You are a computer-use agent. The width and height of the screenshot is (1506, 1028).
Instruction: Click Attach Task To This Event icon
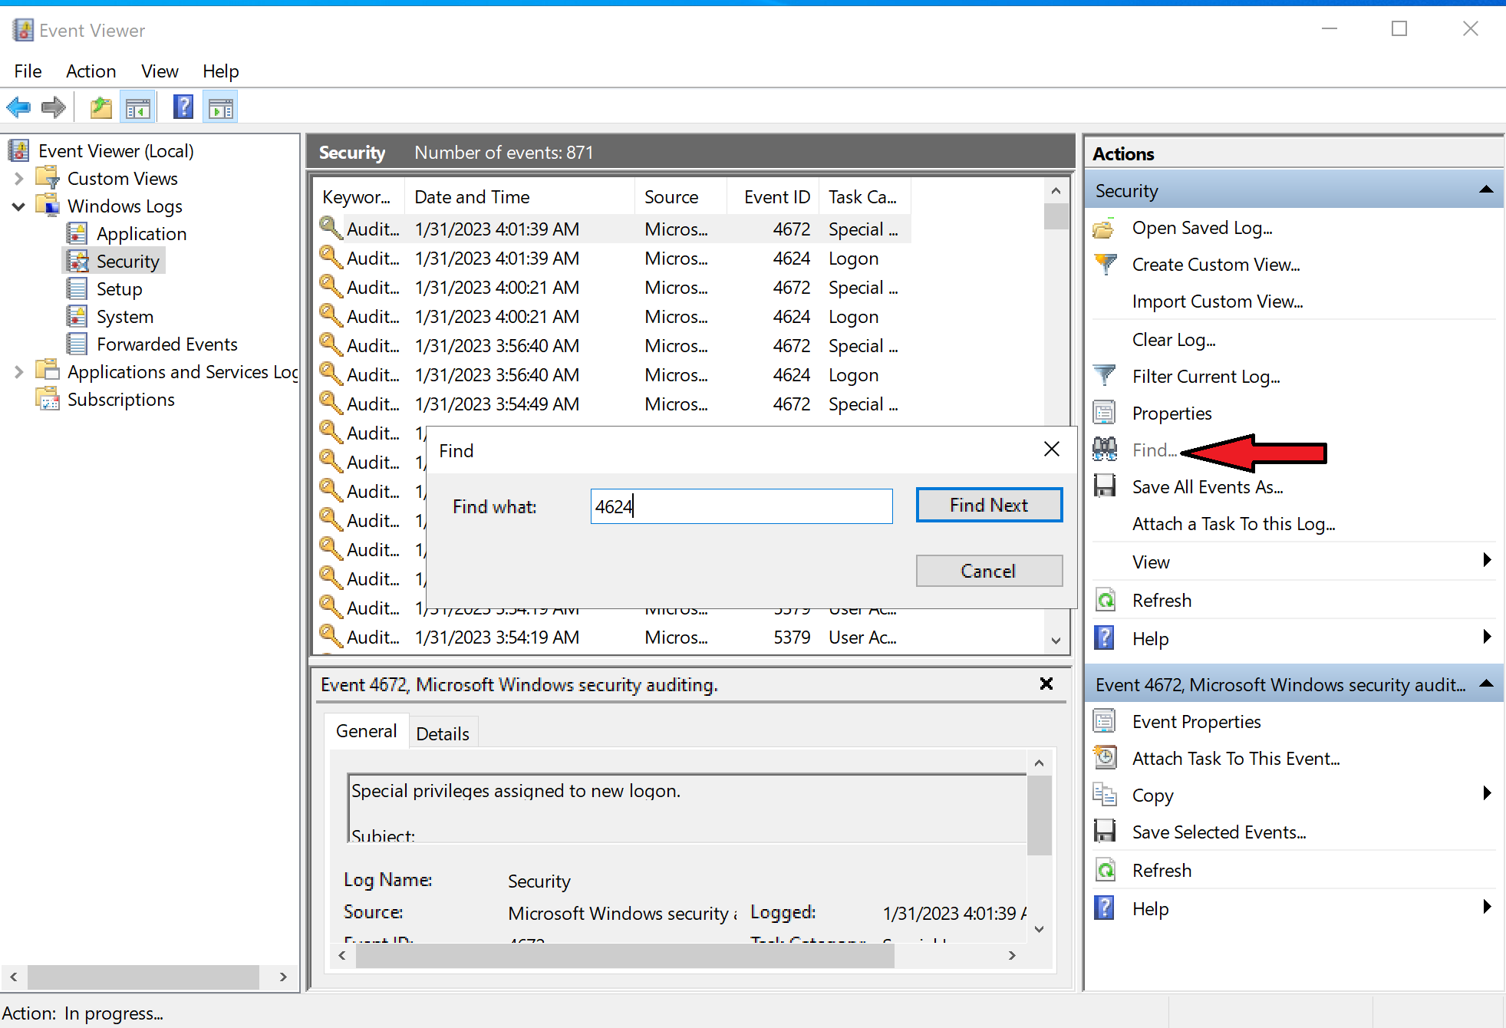tap(1104, 758)
